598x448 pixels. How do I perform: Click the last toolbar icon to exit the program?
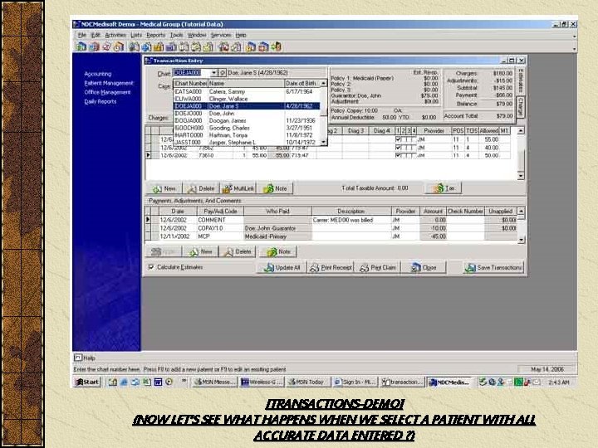tap(276, 46)
